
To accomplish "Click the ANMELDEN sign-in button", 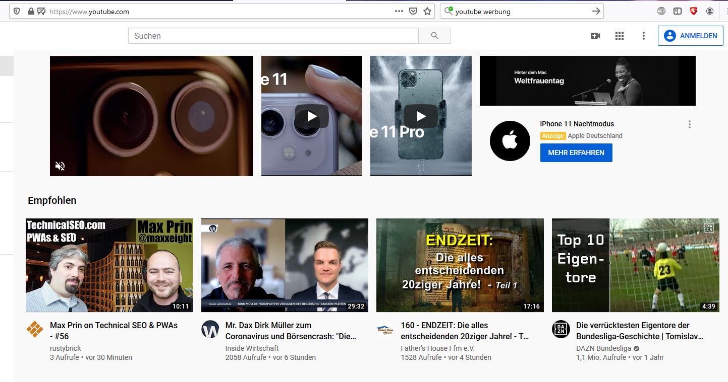I will click(691, 36).
